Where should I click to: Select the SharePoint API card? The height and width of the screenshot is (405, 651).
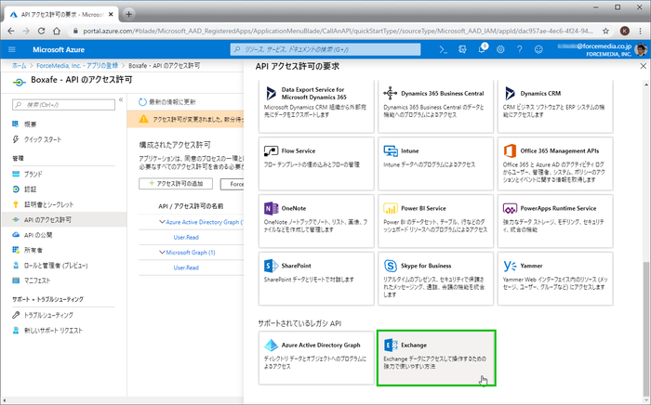[316, 279]
